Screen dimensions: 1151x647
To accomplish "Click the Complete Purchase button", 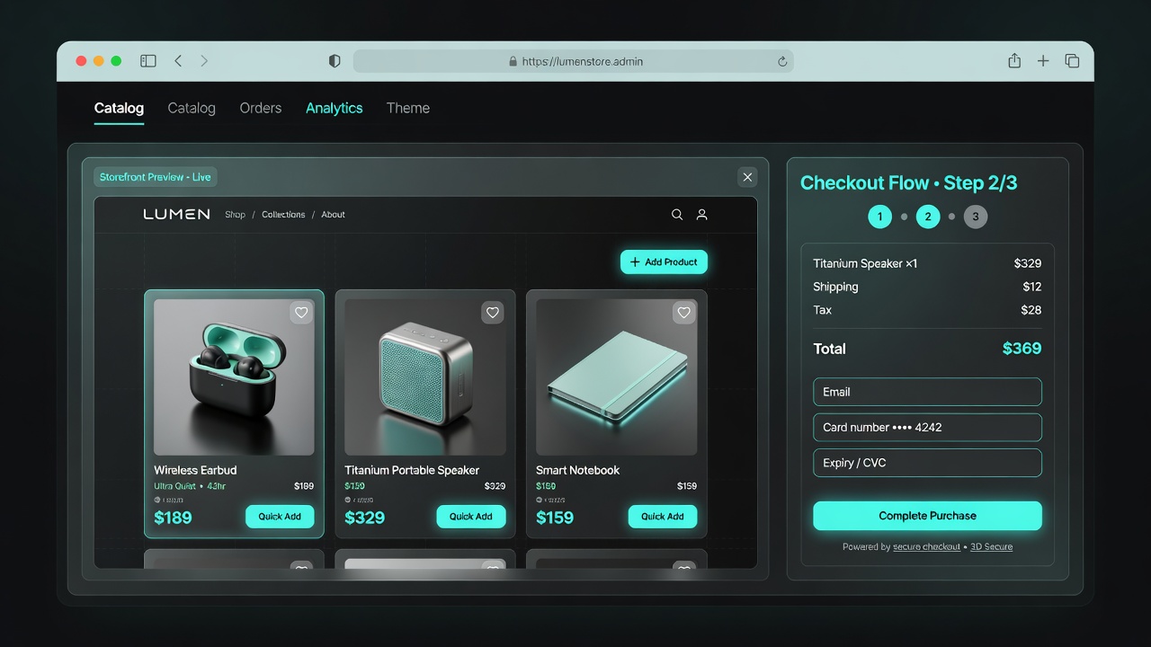I will [x=927, y=516].
